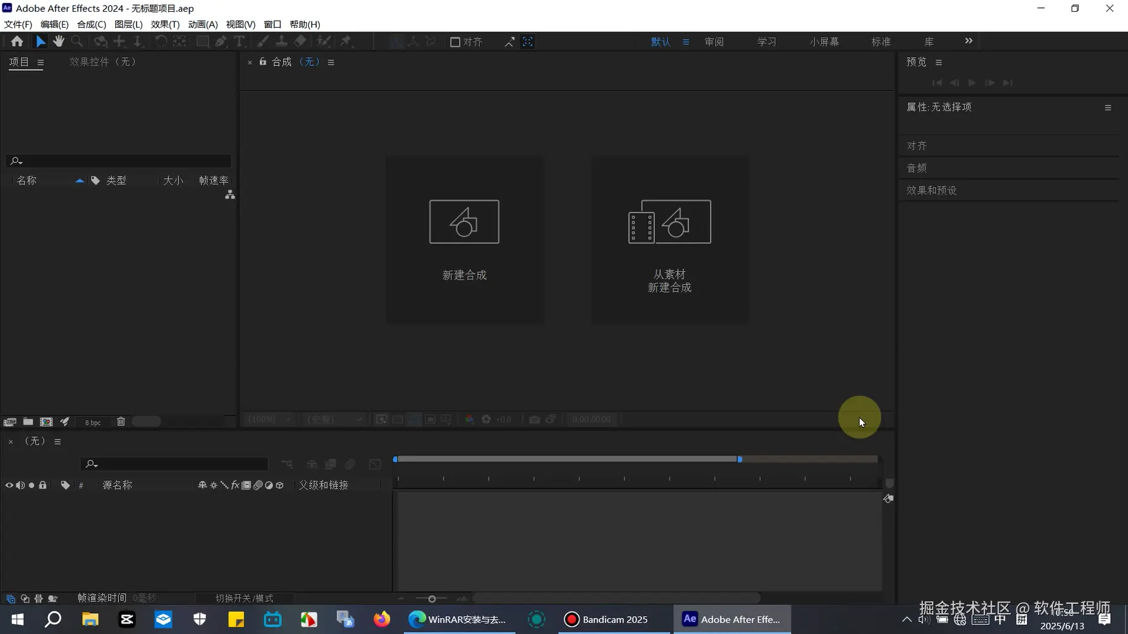Screen dimensions: 1128x634
Task: Open the 文件(F) menu
Action: (18, 25)
